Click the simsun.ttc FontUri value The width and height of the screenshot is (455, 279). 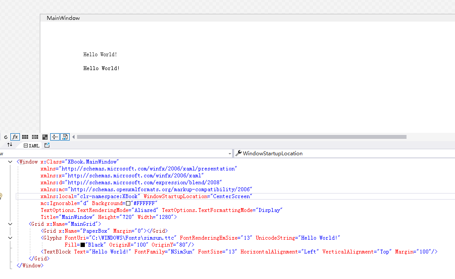[132, 238]
